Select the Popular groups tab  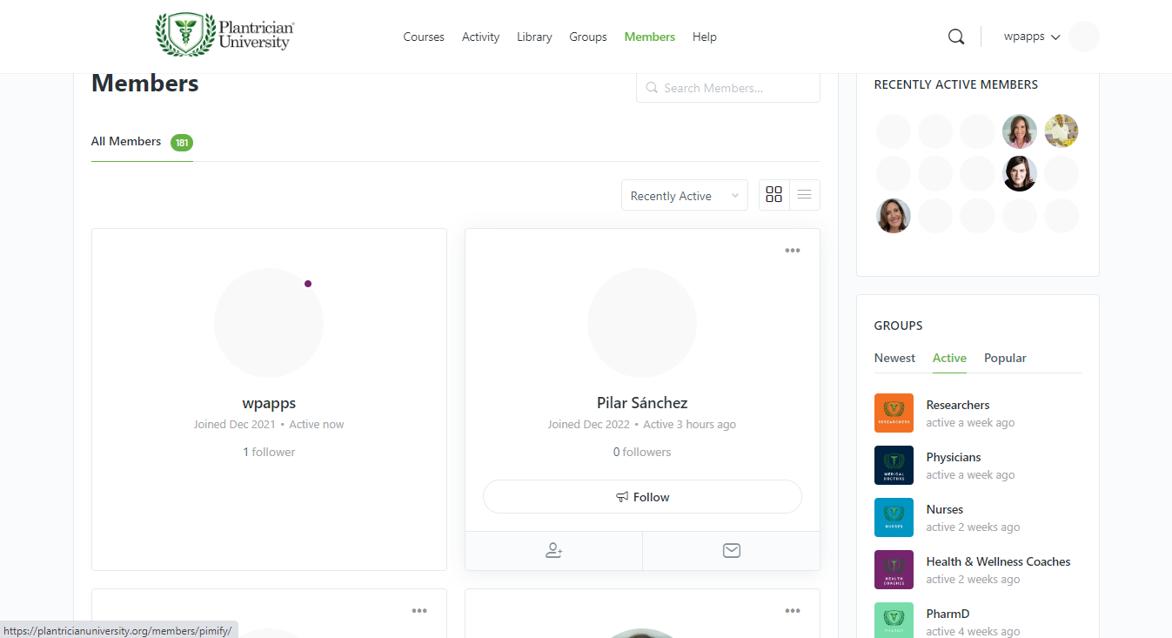pyautogui.click(x=1005, y=358)
